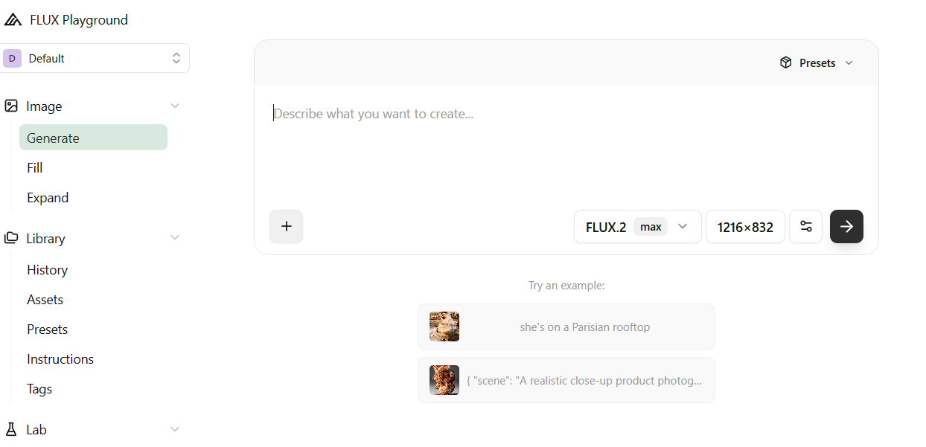Submit prompt via the arrow button

point(846,226)
